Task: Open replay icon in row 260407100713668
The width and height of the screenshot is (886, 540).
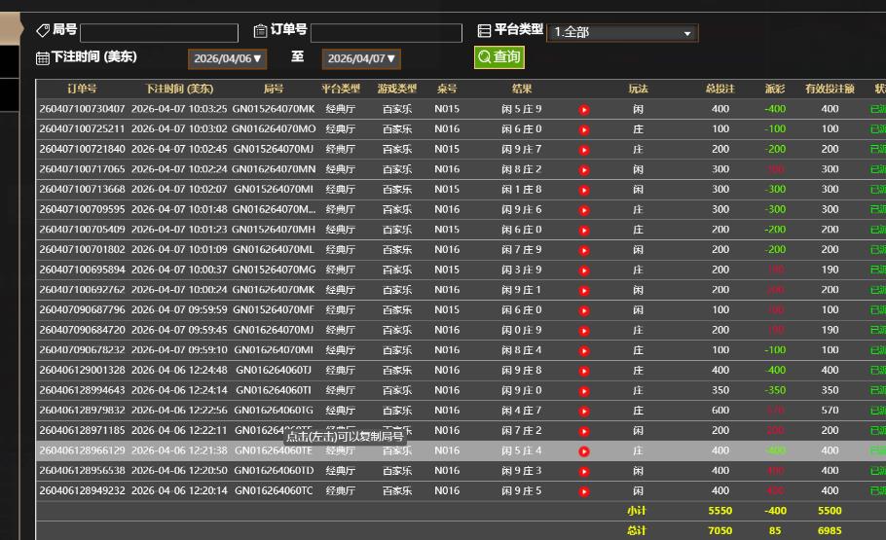Action: click(x=584, y=190)
